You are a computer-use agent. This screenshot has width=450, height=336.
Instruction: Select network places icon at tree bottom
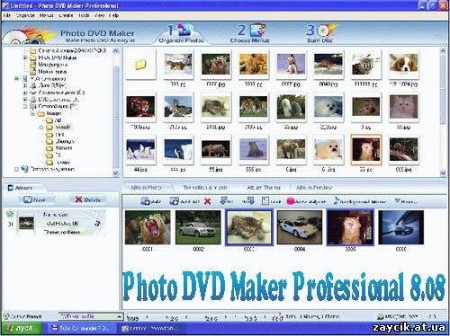(24, 169)
